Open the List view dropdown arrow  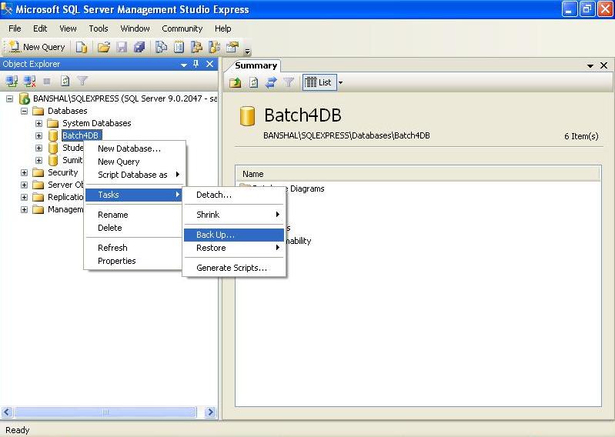[x=340, y=82]
